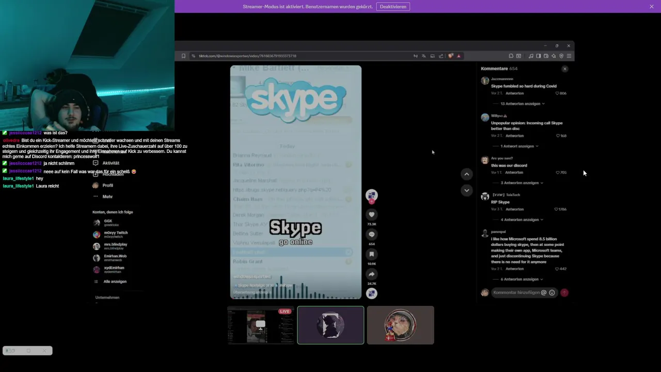This screenshot has width=661, height=372.
Task: Dismiss the purple Streamer-Modus banner
Action: coord(652,7)
